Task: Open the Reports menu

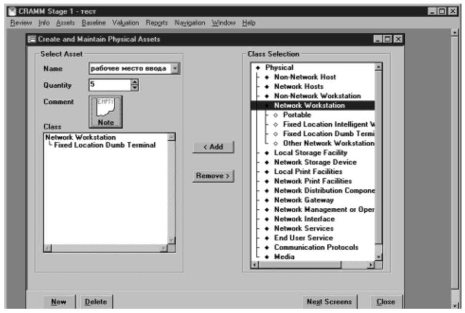Action: (156, 23)
